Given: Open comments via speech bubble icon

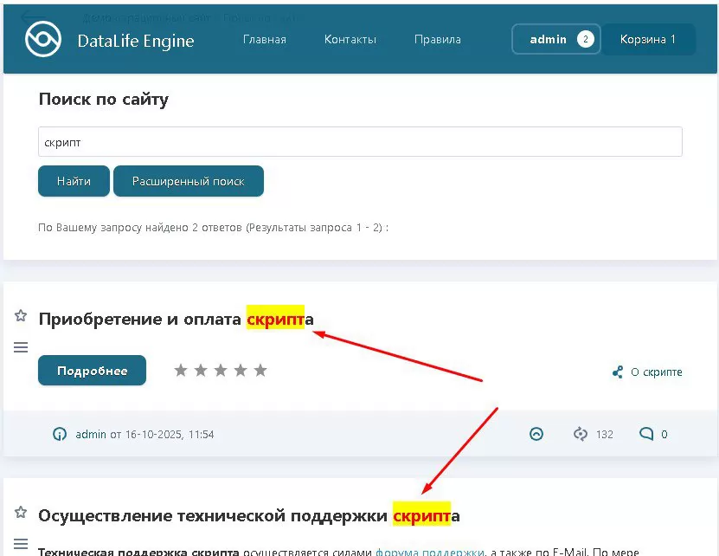Looking at the screenshot, I should 645,435.
